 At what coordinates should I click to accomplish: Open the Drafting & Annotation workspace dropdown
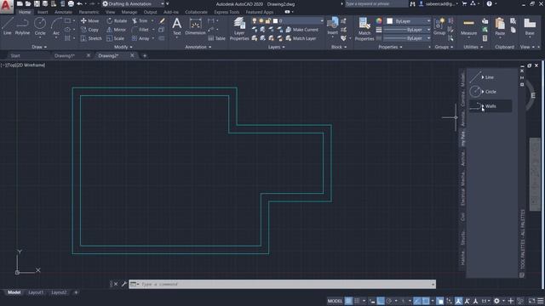point(133,3)
